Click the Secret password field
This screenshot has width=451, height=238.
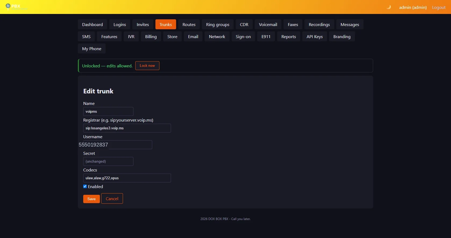pyautogui.click(x=108, y=161)
